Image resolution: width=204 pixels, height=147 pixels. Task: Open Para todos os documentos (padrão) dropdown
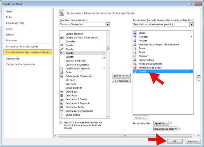(191, 24)
